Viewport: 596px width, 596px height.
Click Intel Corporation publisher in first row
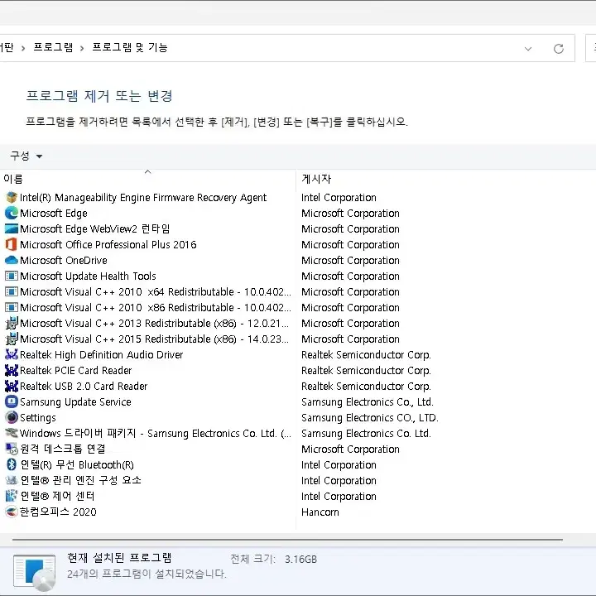click(339, 198)
